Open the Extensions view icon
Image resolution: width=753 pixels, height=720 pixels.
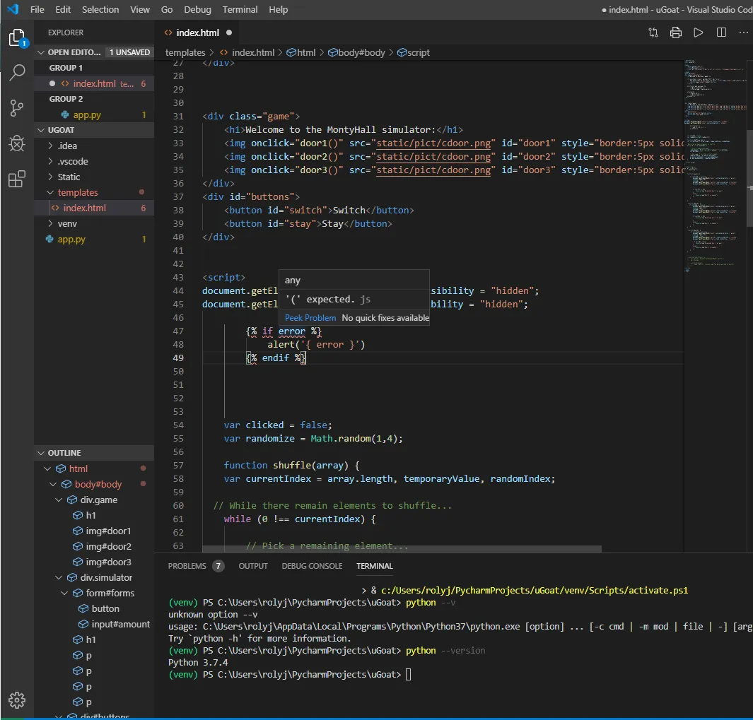tap(17, 179)
